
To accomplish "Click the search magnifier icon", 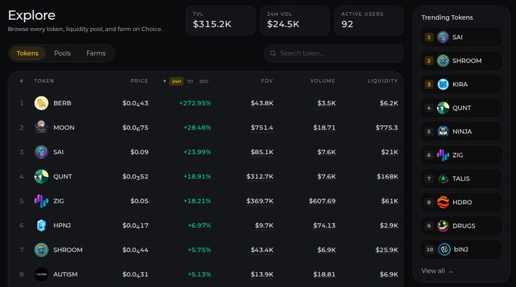I will click(x=273, y=53).
